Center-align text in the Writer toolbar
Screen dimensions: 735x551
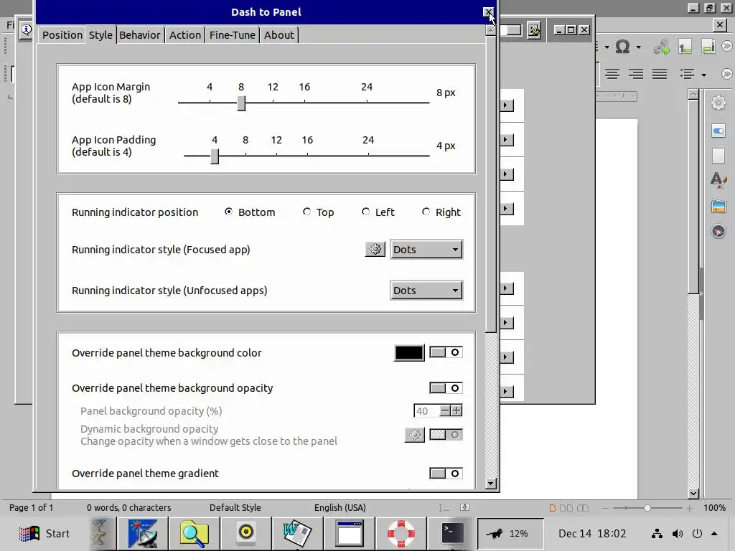[612, 74]
